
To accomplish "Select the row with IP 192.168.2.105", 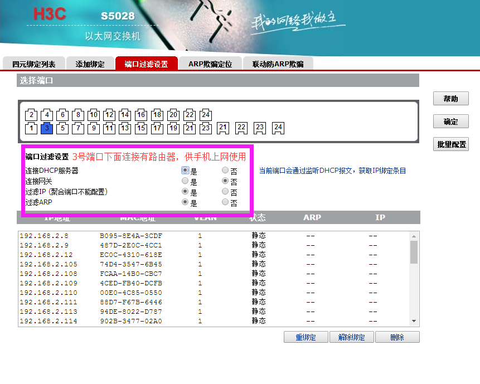I will pos(214,264).
